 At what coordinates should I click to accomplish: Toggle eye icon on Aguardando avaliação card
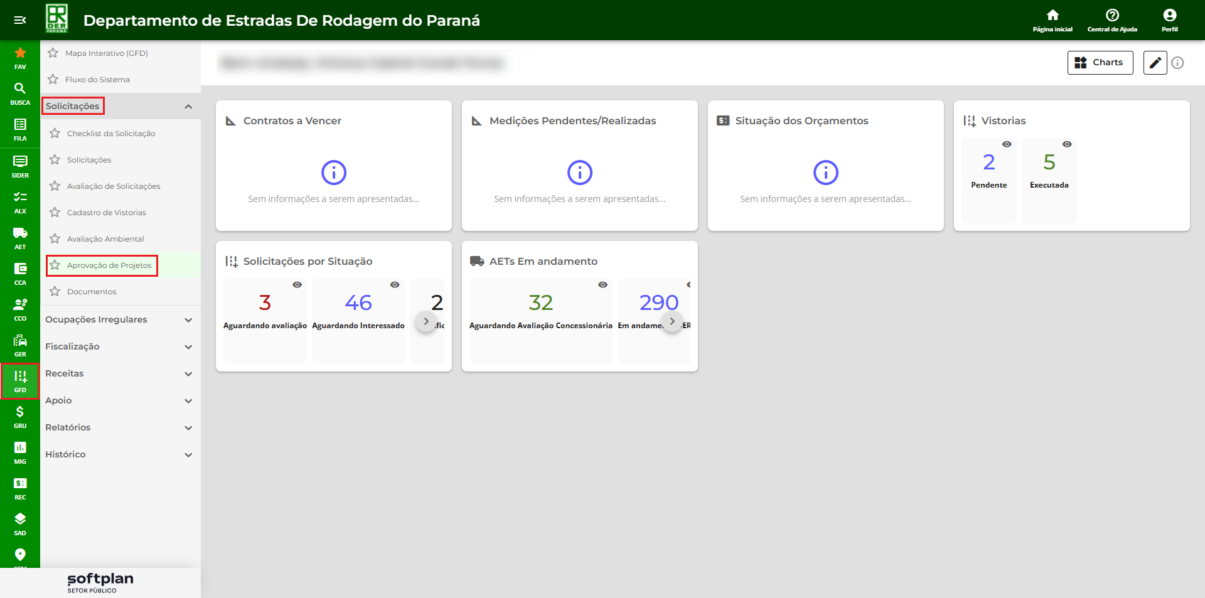[297, 285]
